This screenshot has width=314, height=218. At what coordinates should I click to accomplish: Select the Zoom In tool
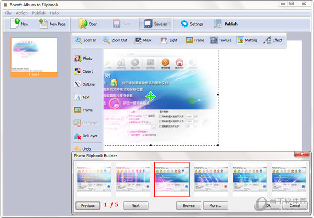tap(86, 40)
